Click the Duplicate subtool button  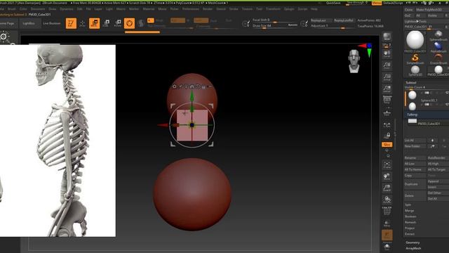[x=415, y=184]
